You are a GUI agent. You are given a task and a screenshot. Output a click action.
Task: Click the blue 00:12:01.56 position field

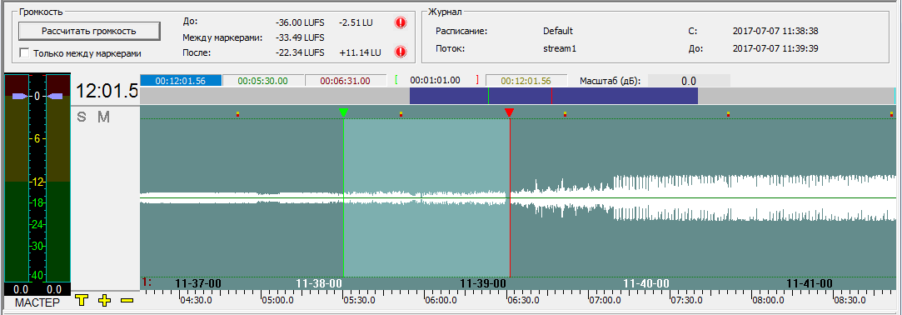[181, 81]
